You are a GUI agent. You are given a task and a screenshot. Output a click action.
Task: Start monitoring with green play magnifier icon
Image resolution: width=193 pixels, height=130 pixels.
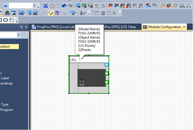click(x=122, y=6)
